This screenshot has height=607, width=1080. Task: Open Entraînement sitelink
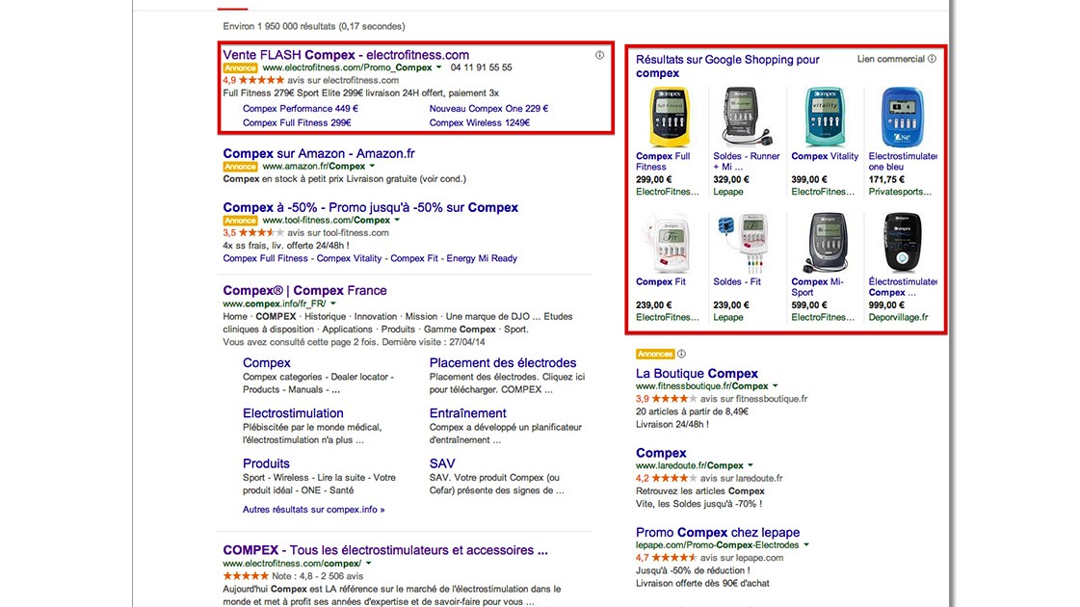tap(467, 413)
